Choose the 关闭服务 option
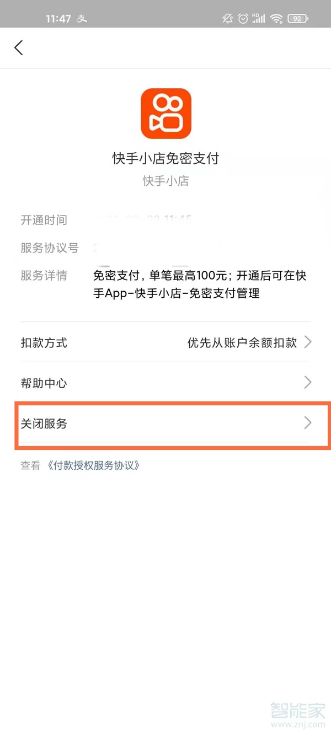This screenshot has height=735, width=331. [x=44, y=423]
